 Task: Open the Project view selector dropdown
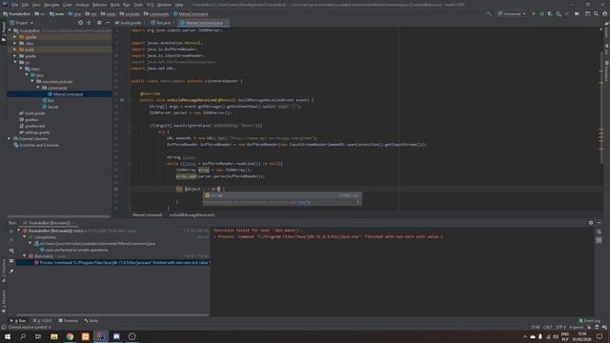coord(22,23)
